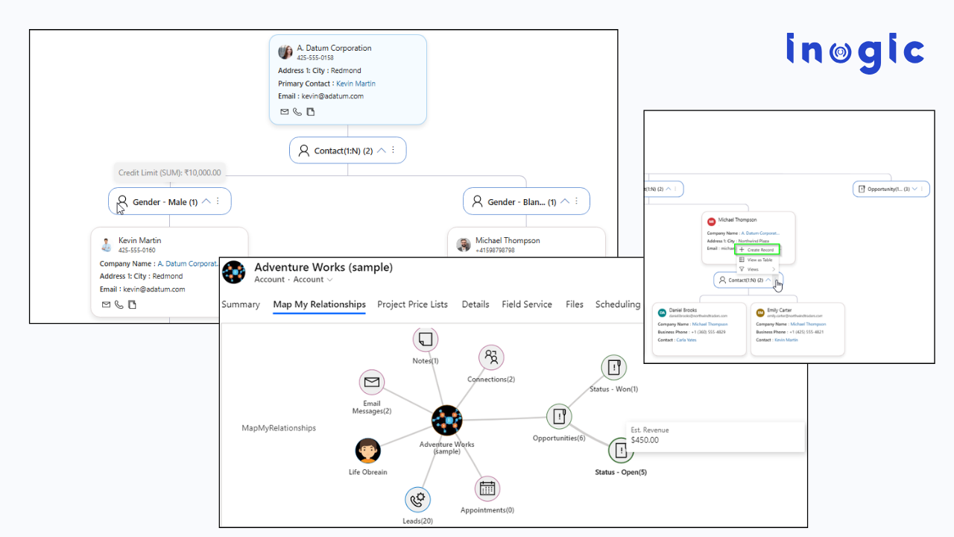Switch to the Summary tab
This screenshot has width=954, height=537.
pos(240,304)
